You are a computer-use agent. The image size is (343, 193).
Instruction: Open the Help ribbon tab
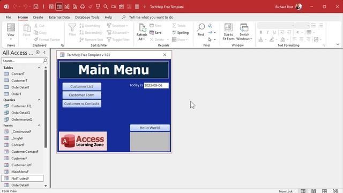point(108,17)
